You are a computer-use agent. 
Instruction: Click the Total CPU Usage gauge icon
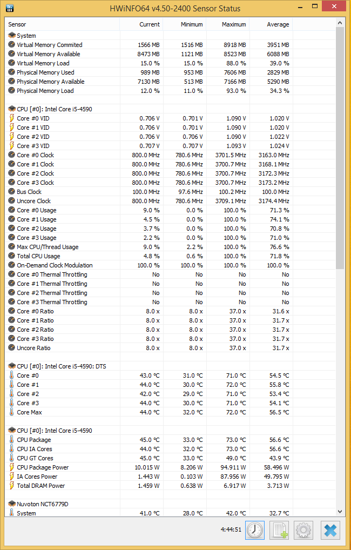coord(11,256)
